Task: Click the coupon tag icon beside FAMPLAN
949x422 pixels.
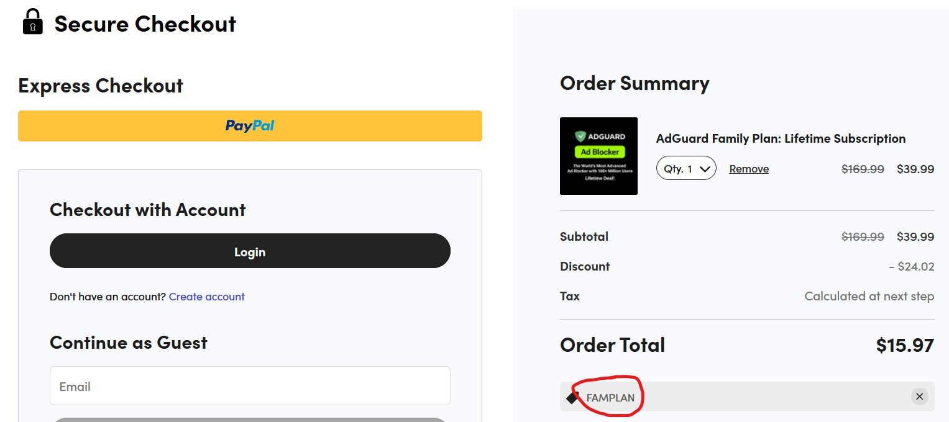Action: [572, 397]
